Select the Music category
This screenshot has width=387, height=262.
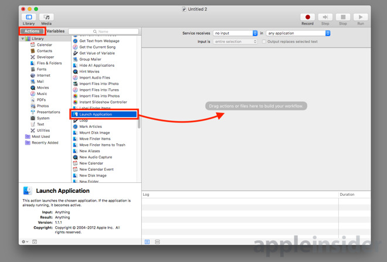42,94
